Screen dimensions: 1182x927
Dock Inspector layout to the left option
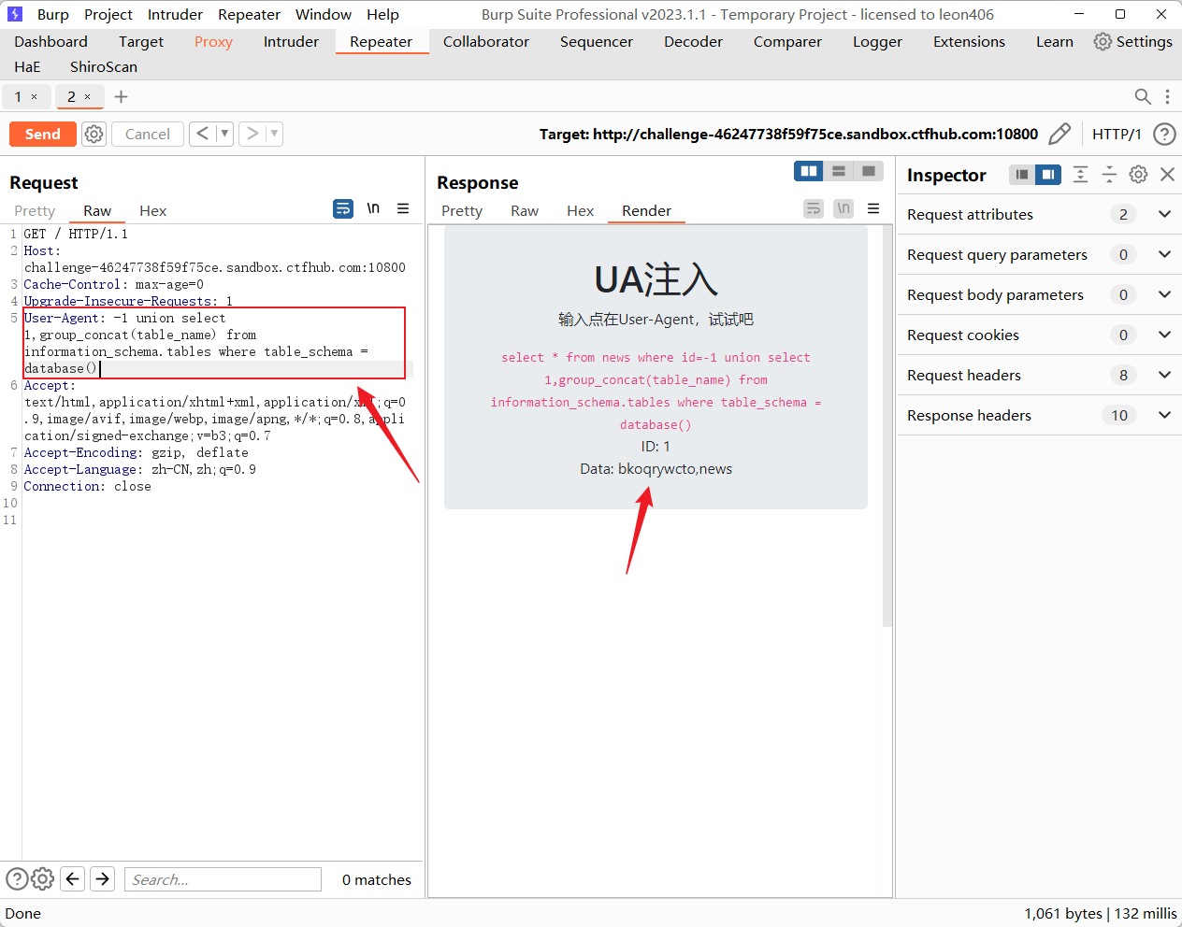pos(1022,174)
